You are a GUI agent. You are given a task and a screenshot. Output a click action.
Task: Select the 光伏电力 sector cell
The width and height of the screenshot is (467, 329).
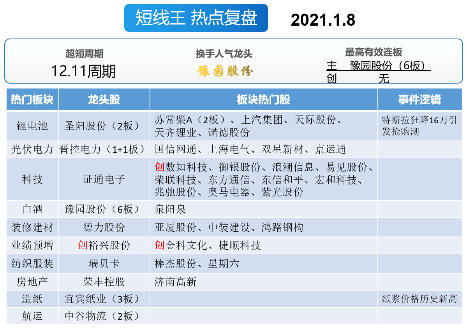pyautogui.click(x=32, y=149)
